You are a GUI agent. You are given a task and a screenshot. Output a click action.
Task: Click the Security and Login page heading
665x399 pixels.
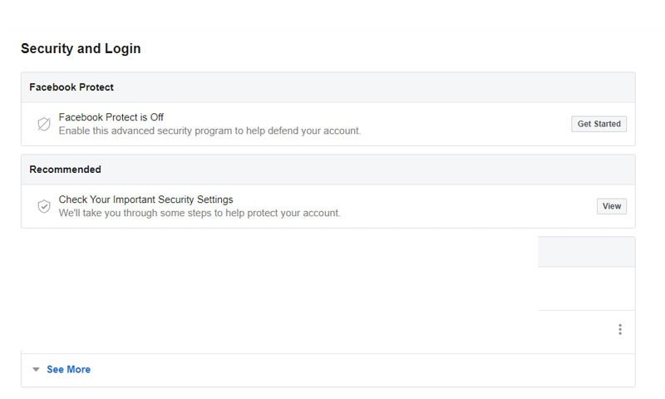coord(81,48)
